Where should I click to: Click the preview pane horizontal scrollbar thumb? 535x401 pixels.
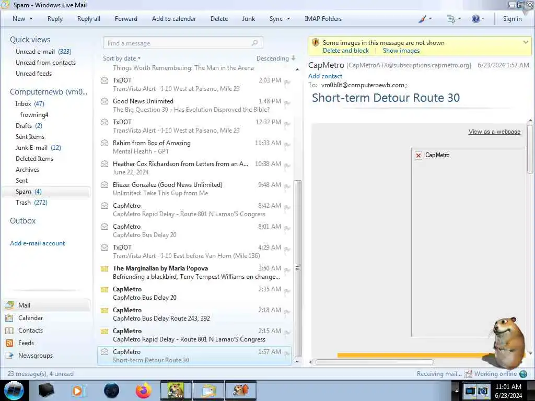(x=374, y=362)
